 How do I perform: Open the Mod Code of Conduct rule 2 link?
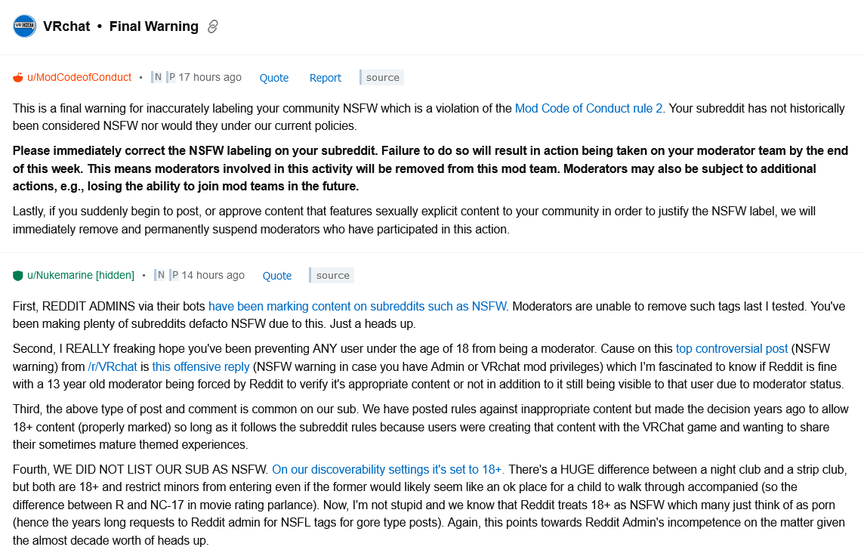(588, 108)
